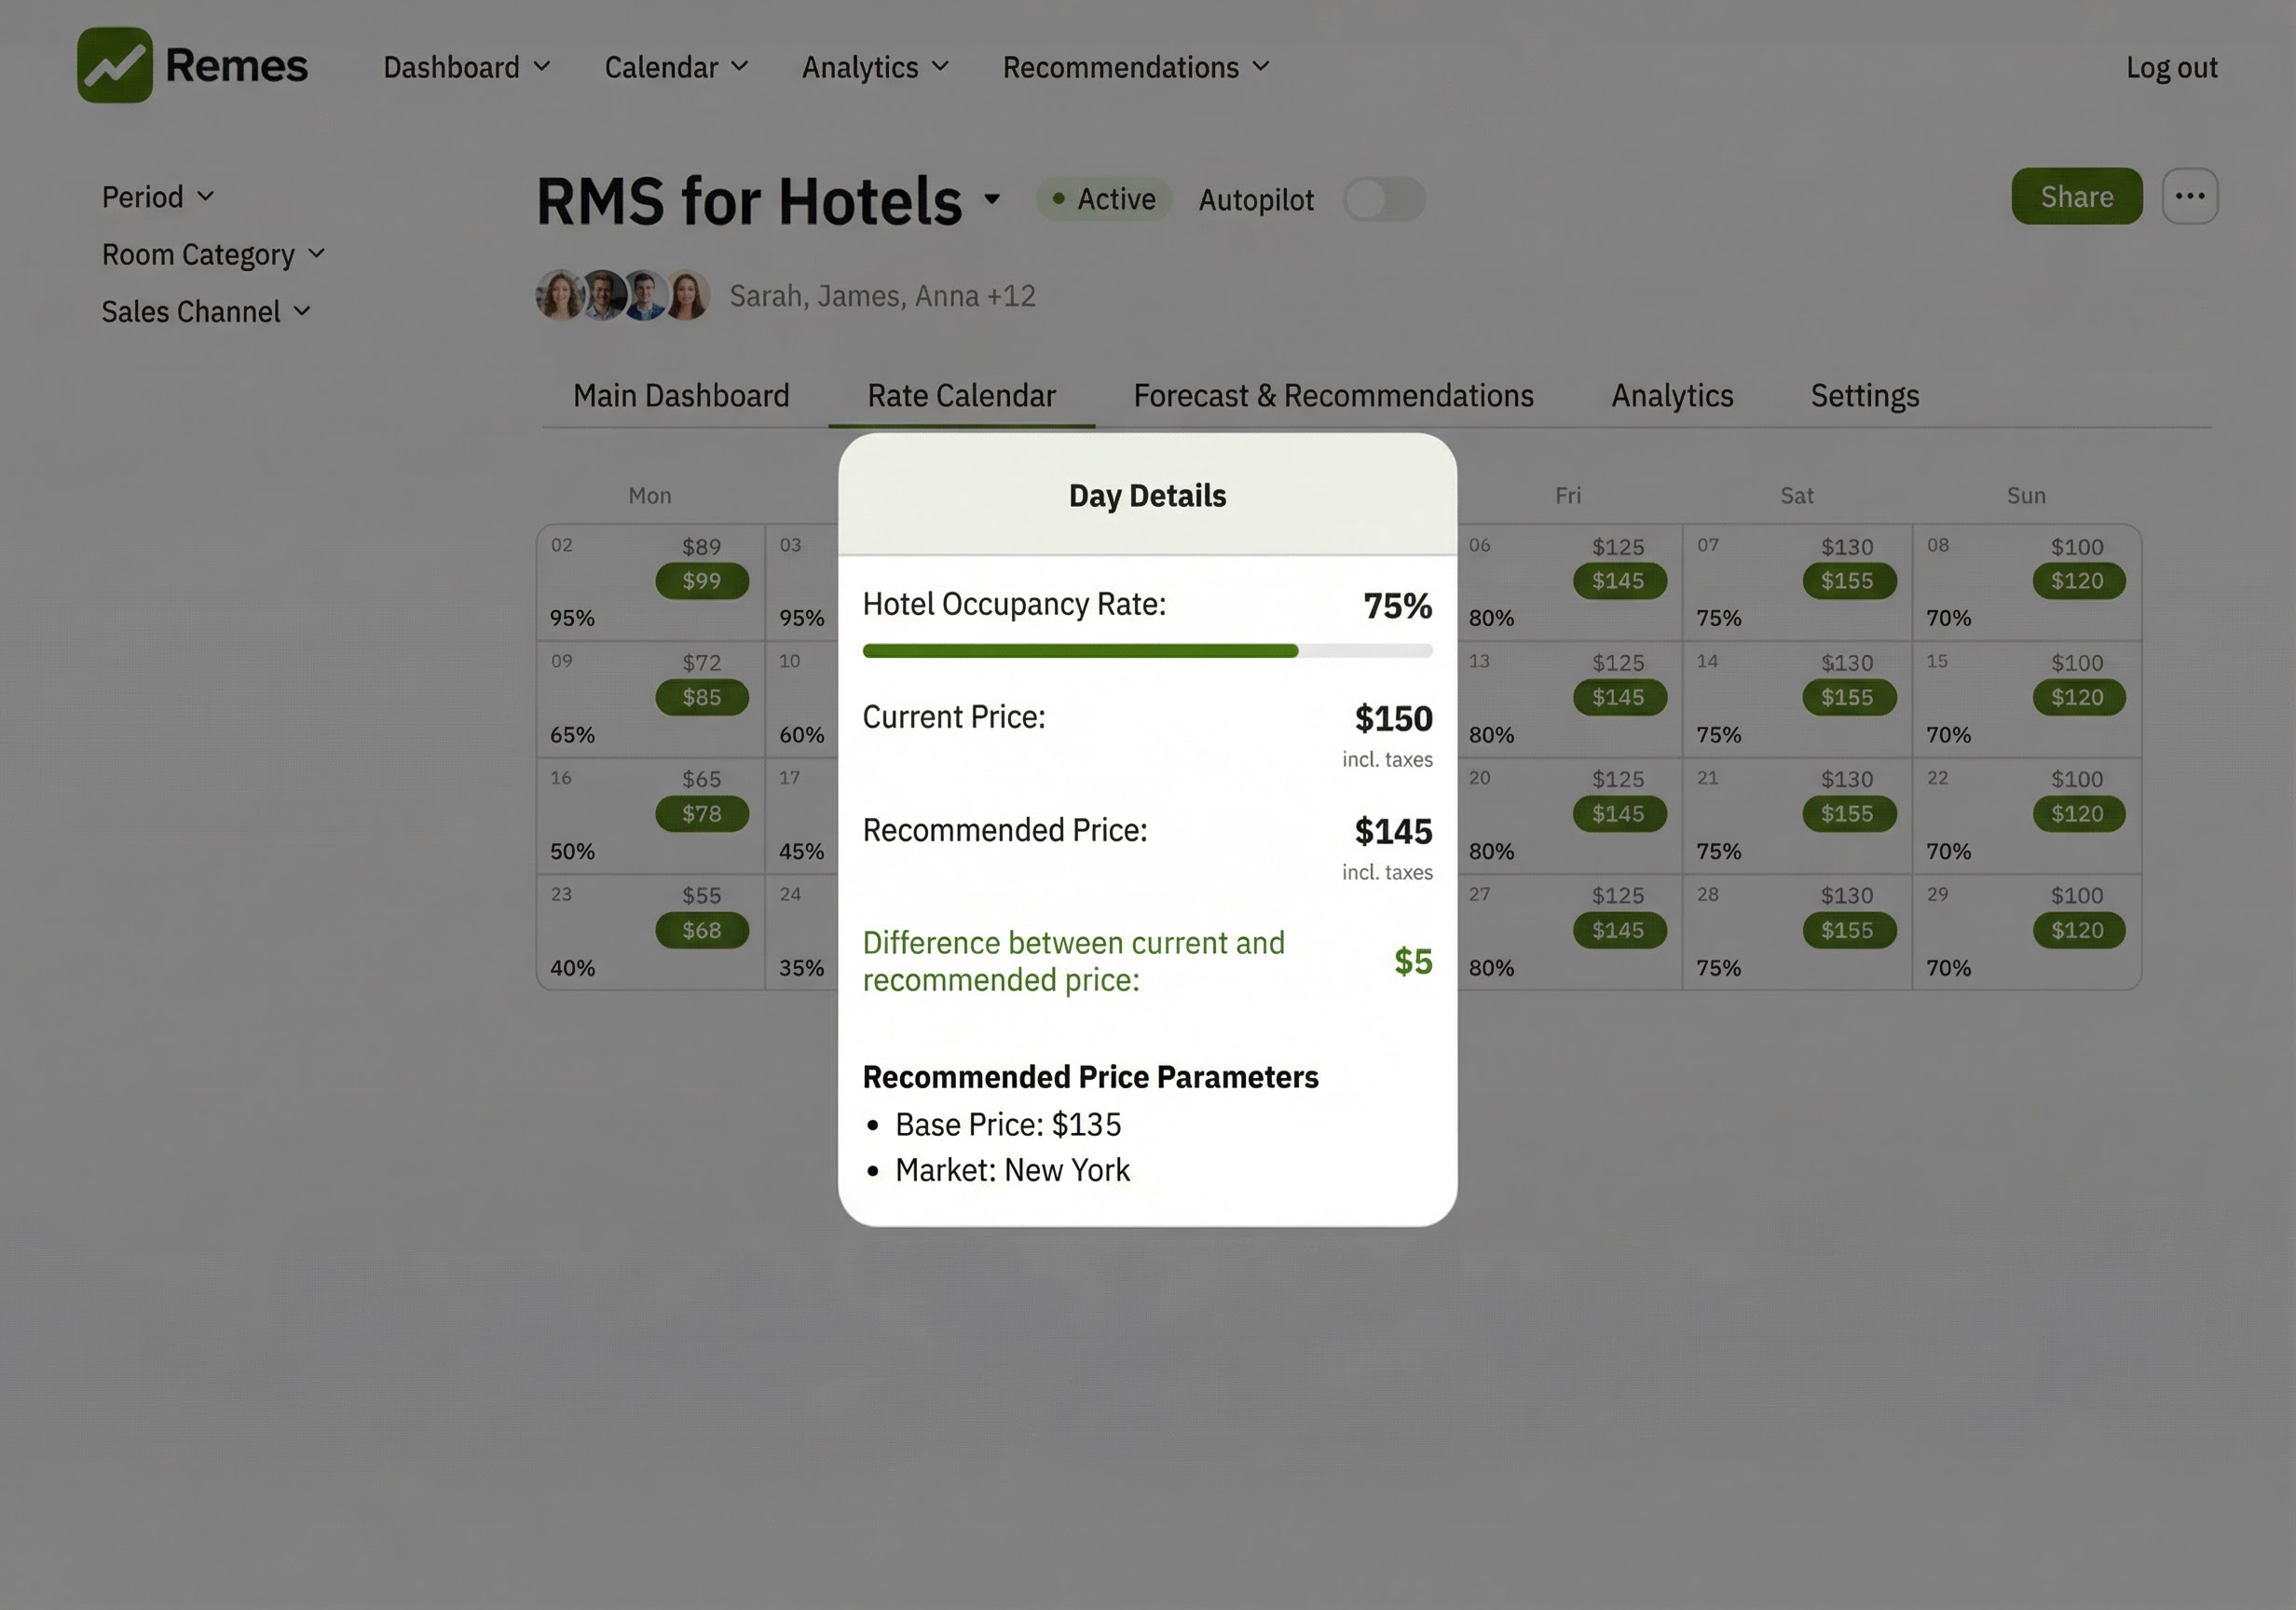Viewport: 2296px width, 1610px height.
Task: Select the Saturday 14 calendar cell
Action: (1797, 699)
